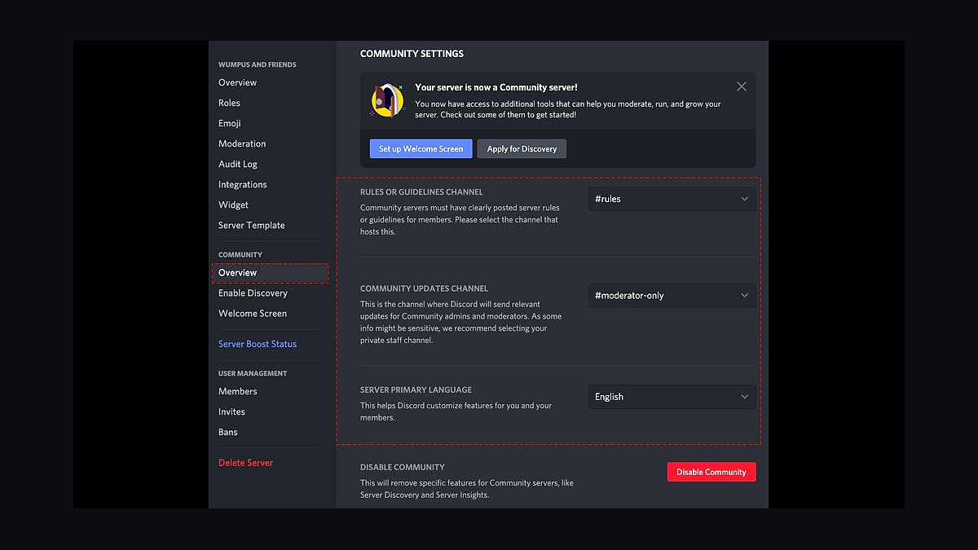The image size is (978, 550).
Task: Go to Roles settings
Action: (x=229, y=103)
